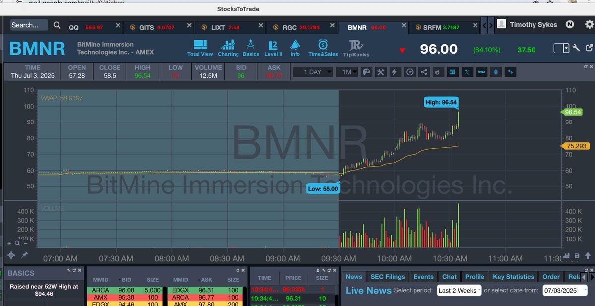This screenshot has height=306, width=595.
Task: Toggle vertical auto-scale arrows button
Action: point(496,72)
